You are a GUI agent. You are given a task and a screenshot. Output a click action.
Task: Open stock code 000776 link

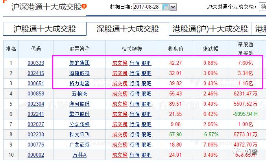[x=36, y=145]
